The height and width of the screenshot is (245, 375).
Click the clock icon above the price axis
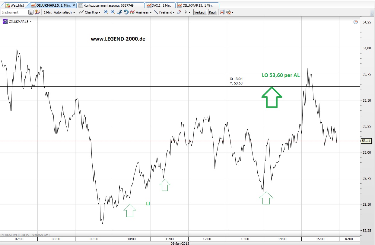point(355,22)
